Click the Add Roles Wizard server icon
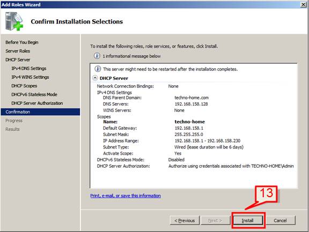This screenshot has width=309, height=232. pos(14,21)
